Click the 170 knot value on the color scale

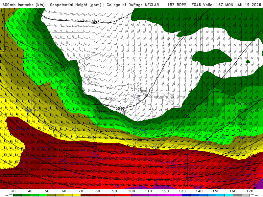pos(250,191)
